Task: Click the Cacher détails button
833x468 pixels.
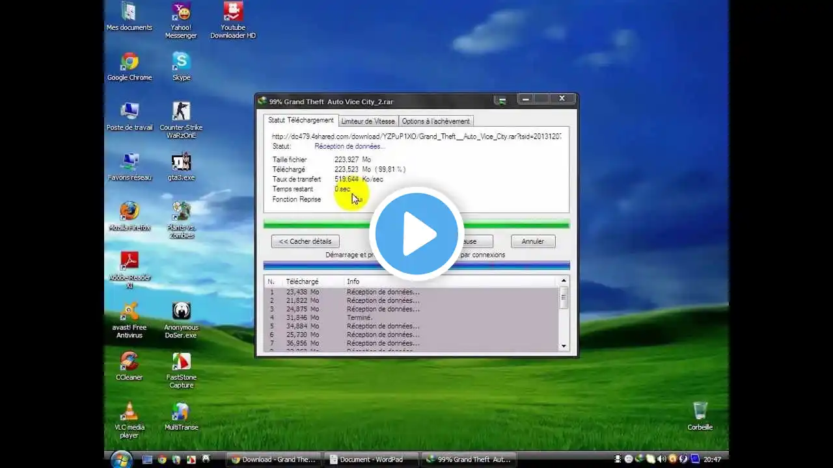Action: 305,241
